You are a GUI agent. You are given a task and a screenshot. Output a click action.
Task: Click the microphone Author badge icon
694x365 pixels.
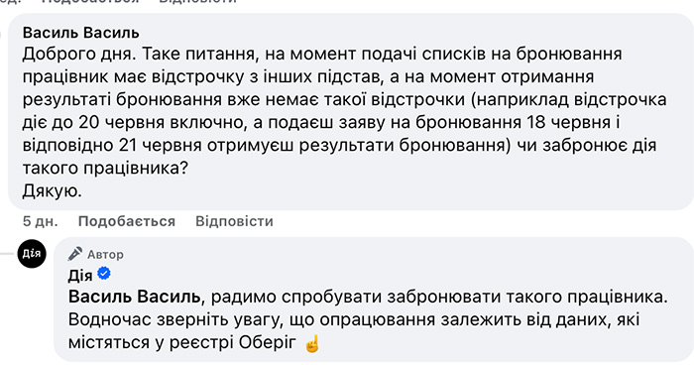coord(74,254)
